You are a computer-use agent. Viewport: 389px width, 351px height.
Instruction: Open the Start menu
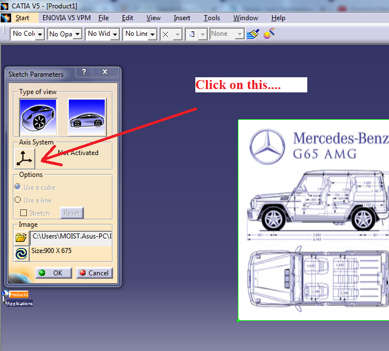(x=22, y=18)
